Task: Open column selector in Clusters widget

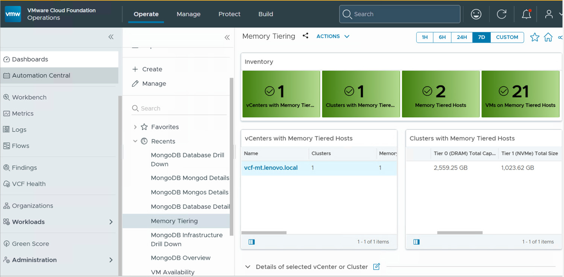Action: coord(416,242)
